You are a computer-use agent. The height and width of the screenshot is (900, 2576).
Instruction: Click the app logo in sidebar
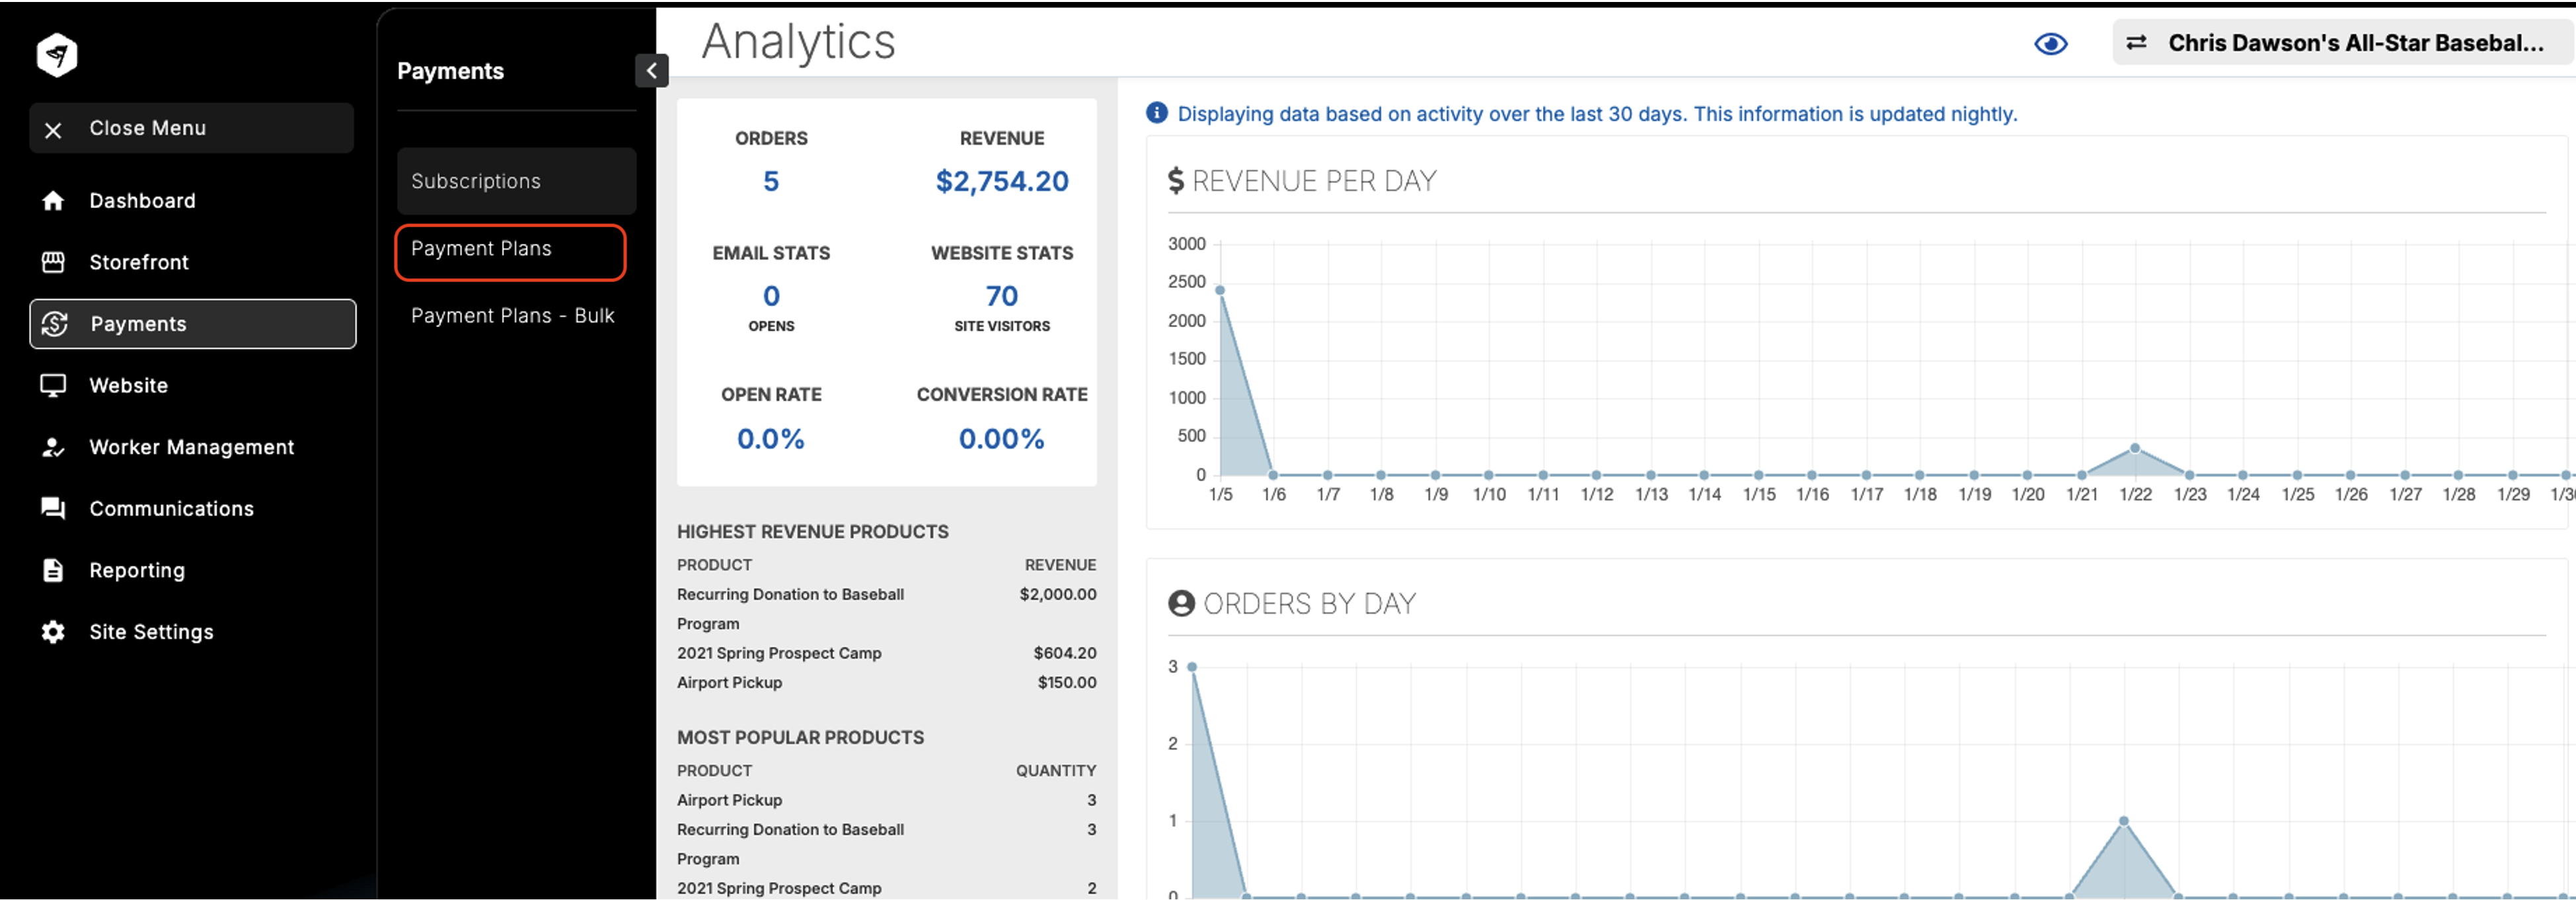pos(57,54)
